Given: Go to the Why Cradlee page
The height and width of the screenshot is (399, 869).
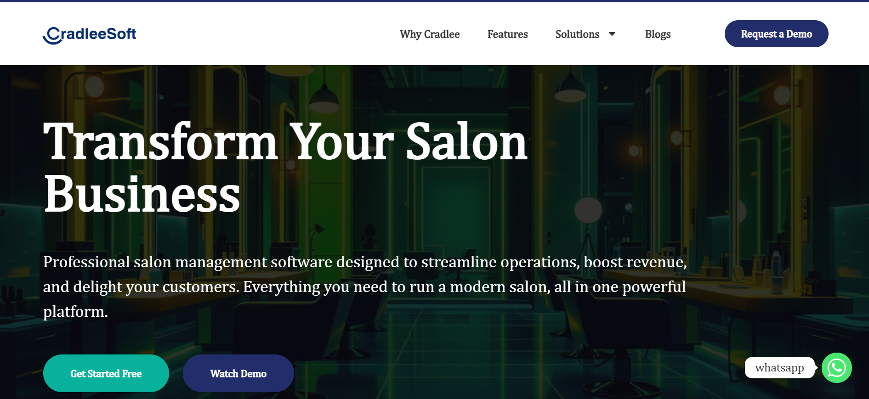Looking at the screenshot, I should click(429, 34).
